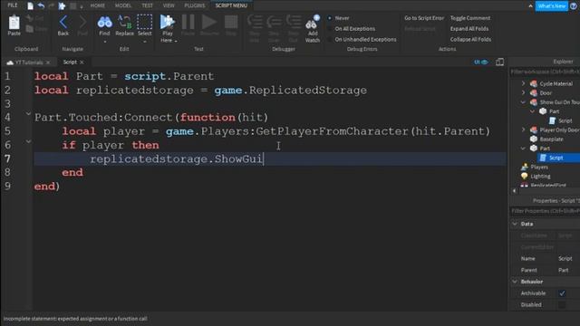Screen dimensions: 580x326
Task: Expand the Player Only Door node
Action: coord(524,129)
